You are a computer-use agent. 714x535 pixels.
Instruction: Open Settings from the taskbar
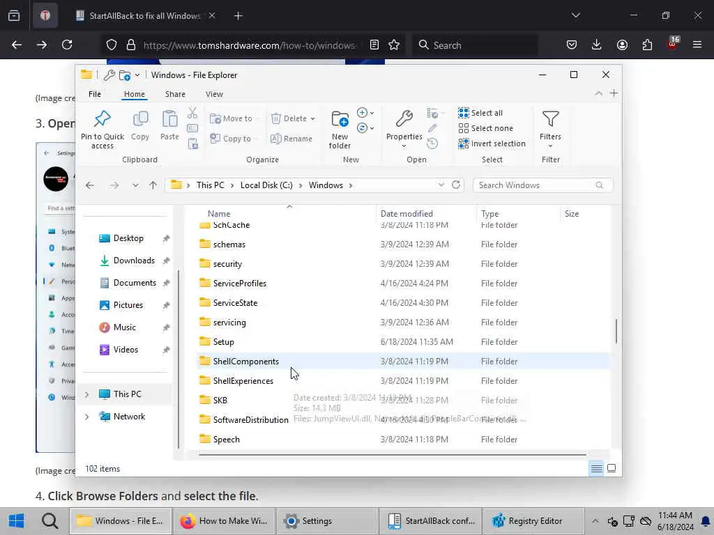point(327,521)
